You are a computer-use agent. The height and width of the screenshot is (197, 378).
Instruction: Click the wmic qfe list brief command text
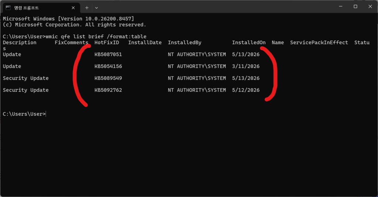coord(96,37)
